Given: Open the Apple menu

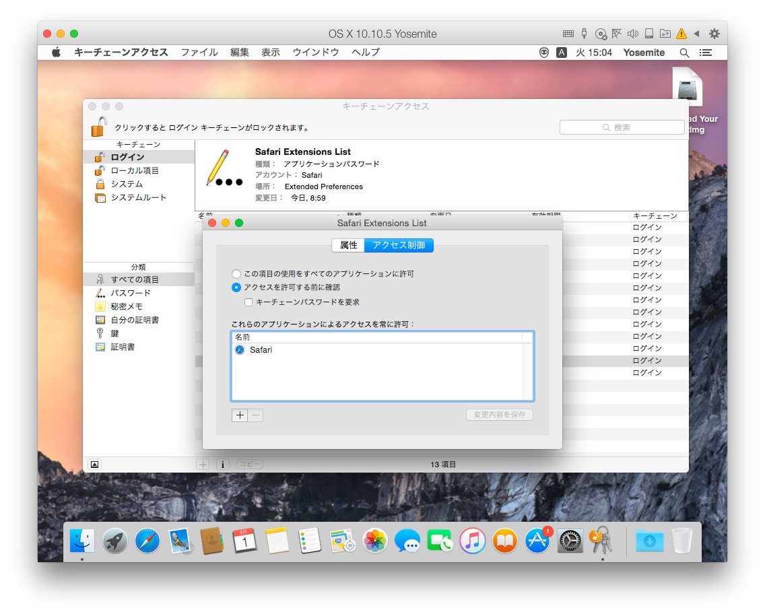Looking at the screenshot, I should point(56,53).
